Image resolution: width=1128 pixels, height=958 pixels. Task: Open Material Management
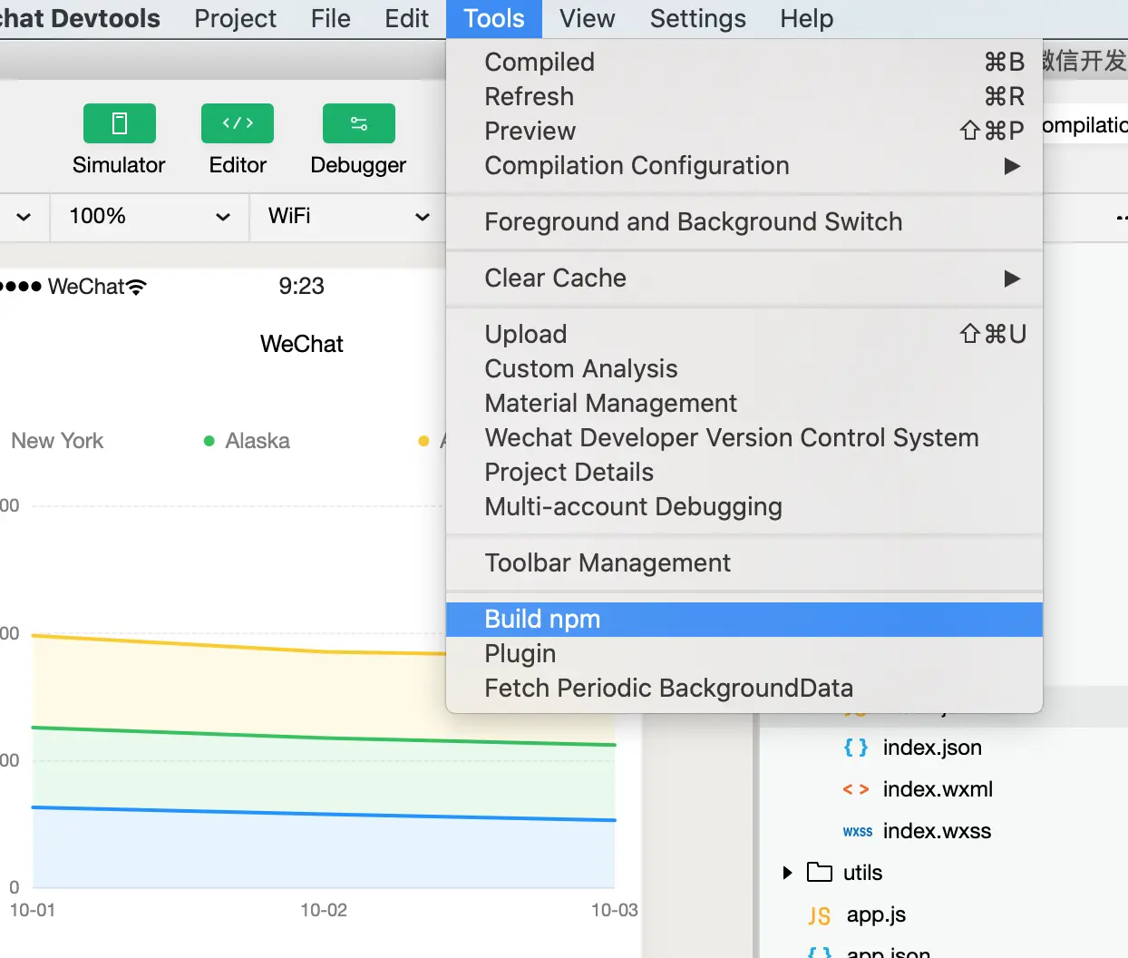(744, 403)
